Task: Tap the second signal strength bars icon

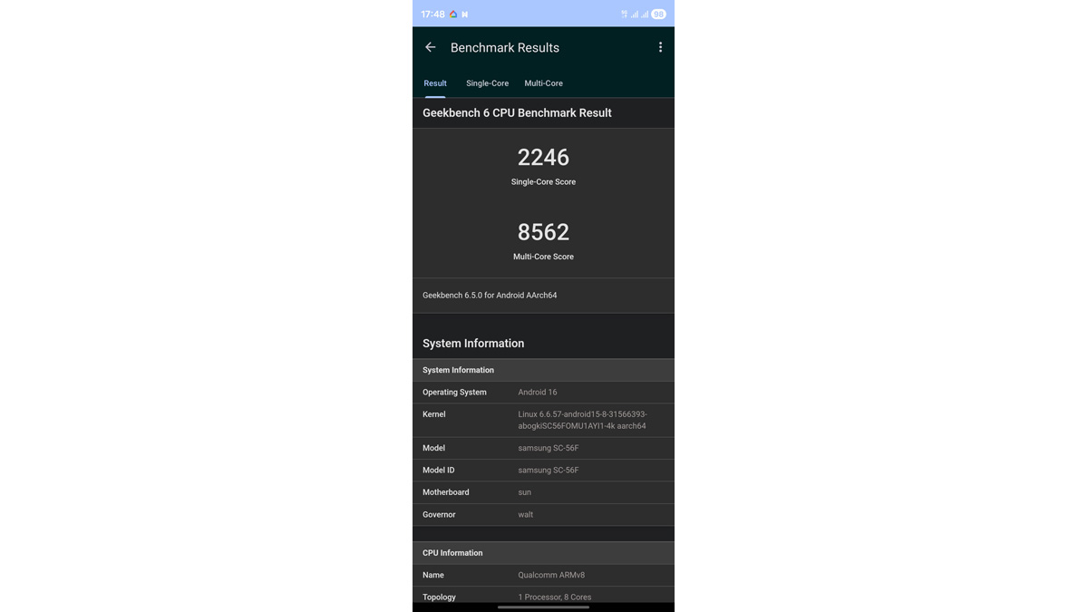Action: click(x=645, y=15)
